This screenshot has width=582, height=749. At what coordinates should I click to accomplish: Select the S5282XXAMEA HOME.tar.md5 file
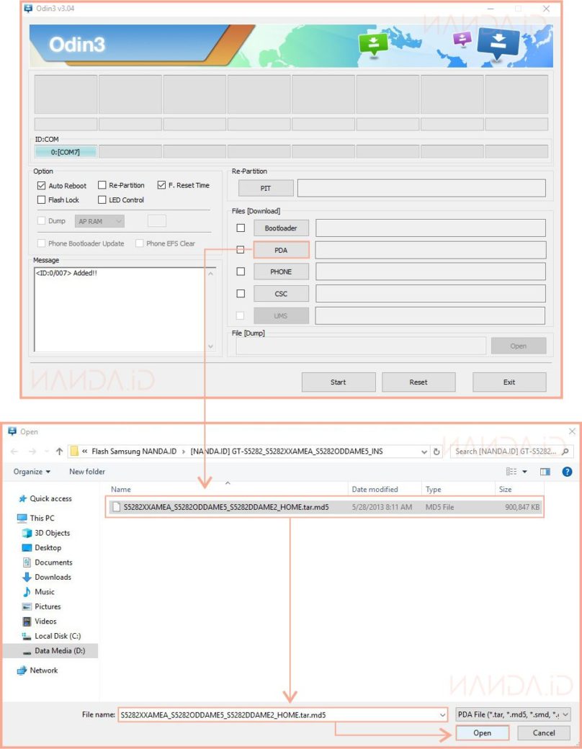(225, 507)
